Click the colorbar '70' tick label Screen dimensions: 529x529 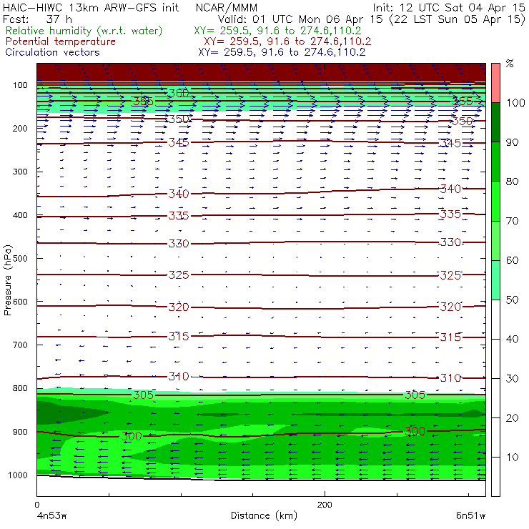click(x=512, y=221)
